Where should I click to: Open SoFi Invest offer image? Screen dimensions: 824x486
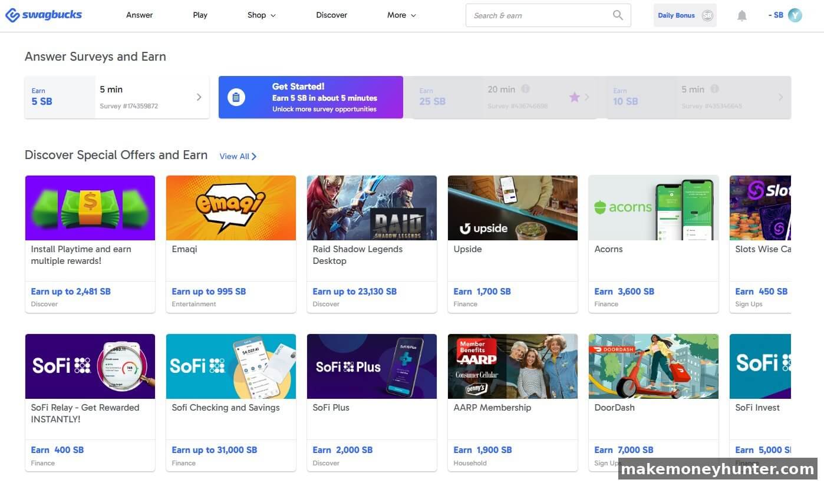tap(760, 366)
